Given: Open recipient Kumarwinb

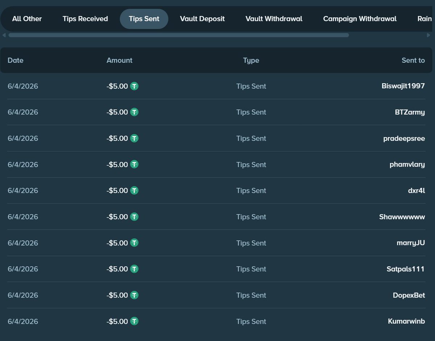Looking at the screenshot, I should tap(406, 321).
